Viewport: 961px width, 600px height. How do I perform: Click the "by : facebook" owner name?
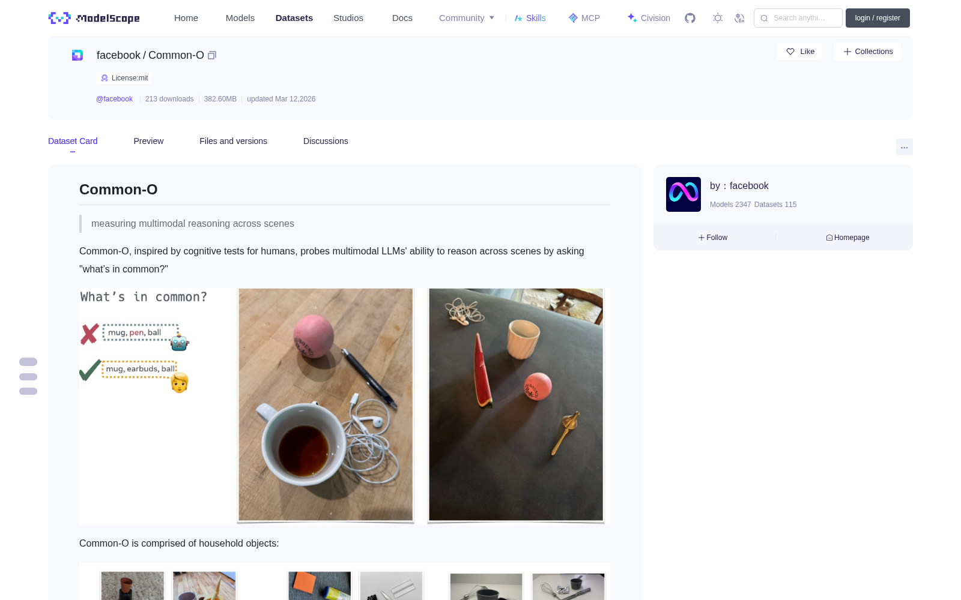click(739, 186)
